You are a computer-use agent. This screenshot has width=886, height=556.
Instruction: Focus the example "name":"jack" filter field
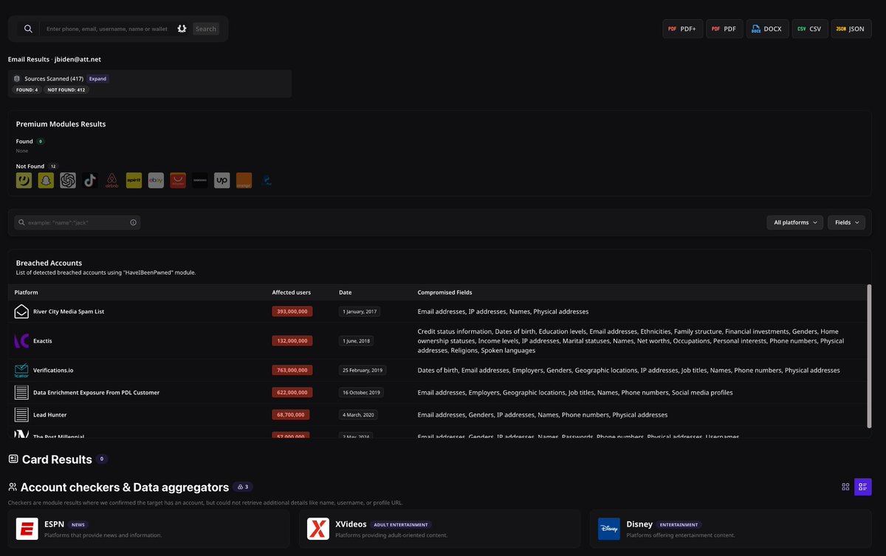[77, 222]
